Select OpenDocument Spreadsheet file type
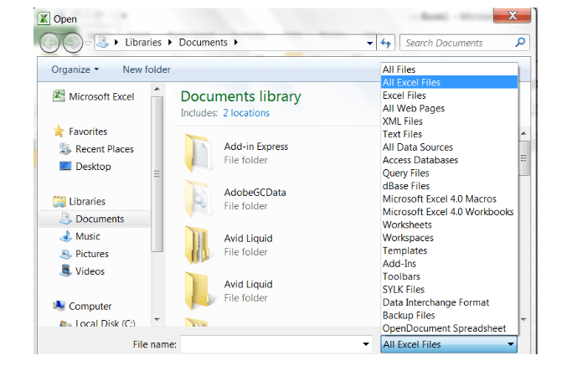Viewport: 572px width, 366px height. pos(444,328)
